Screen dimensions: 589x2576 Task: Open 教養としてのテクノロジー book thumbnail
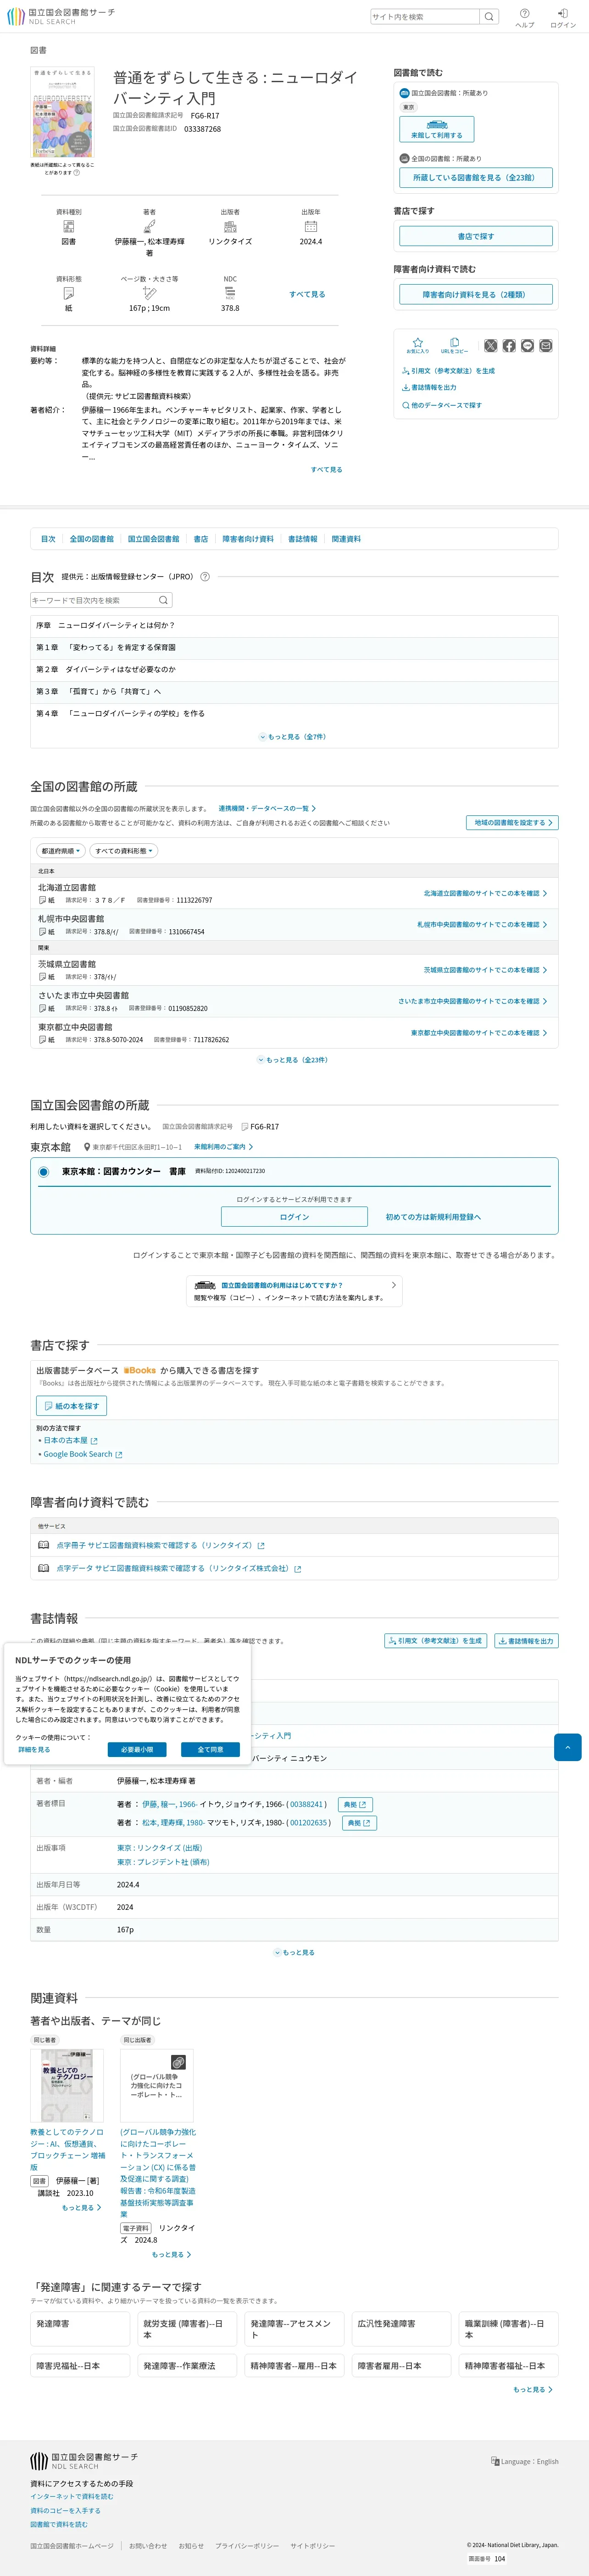click(x=66, y=2086)
